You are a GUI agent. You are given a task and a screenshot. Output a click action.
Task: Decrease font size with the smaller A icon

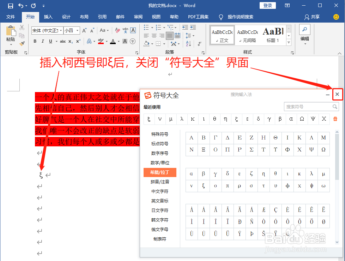tap(92, 30)
